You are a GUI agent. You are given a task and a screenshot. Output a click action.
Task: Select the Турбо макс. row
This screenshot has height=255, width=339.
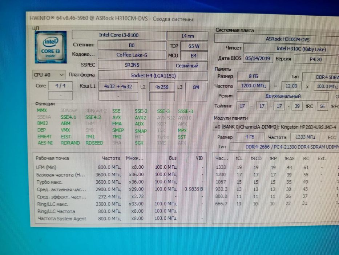[120, 182]
